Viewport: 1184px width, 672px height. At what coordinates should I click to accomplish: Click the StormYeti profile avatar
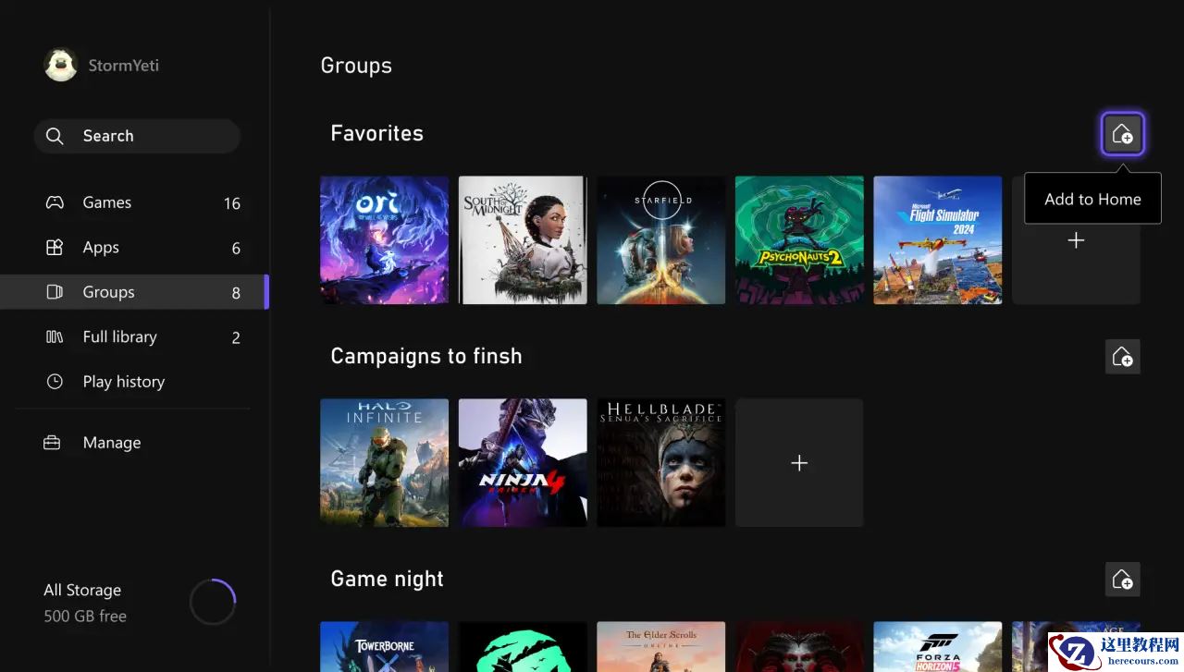tap(61, 65)
